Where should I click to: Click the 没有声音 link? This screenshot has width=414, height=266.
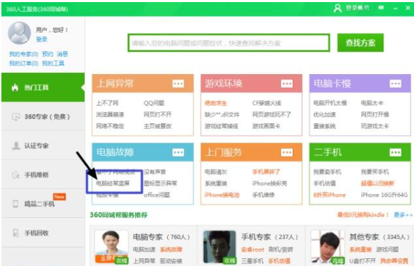pos(155,172)
